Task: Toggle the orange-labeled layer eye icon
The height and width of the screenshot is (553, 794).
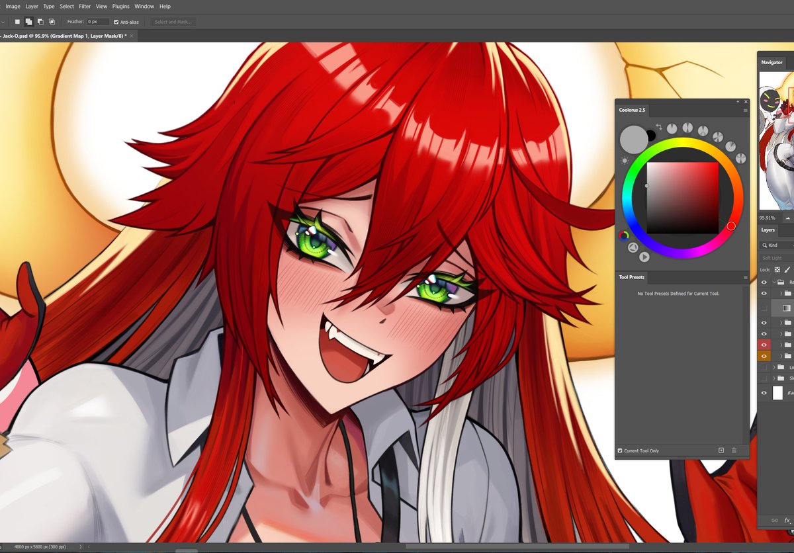Action: point(764,356)
